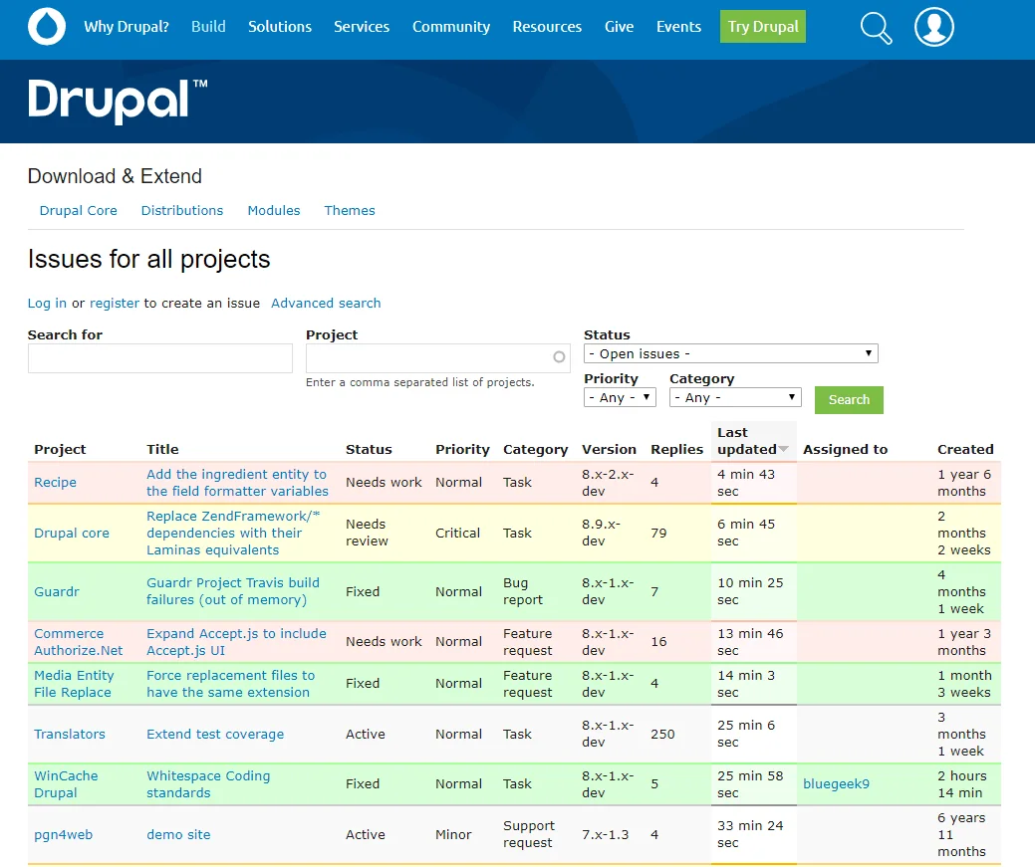Sort table by Version column header
This screenshot has height=867, width=1035.
pyautogui.click(x=610, y=449)
